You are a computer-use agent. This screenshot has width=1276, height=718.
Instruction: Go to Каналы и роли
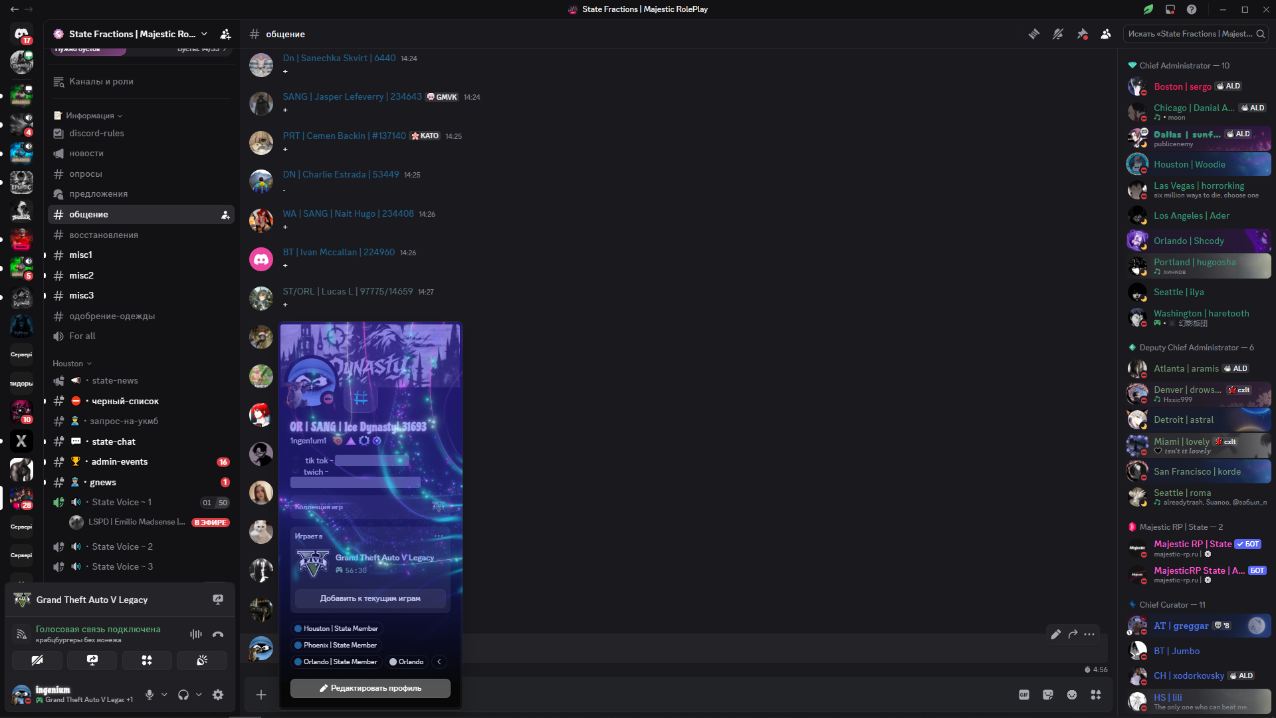click(x=101, y=82)
